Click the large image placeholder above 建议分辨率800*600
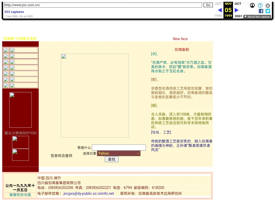This screenshot has width=275, height=211. pos(20,110)
